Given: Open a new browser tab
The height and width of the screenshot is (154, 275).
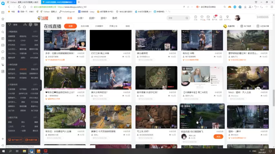Looking at the screenshot, I should [x=79, y=2].
